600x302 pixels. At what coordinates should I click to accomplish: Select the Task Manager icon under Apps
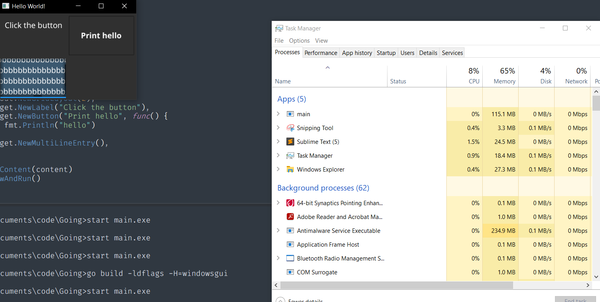(290, 155)
